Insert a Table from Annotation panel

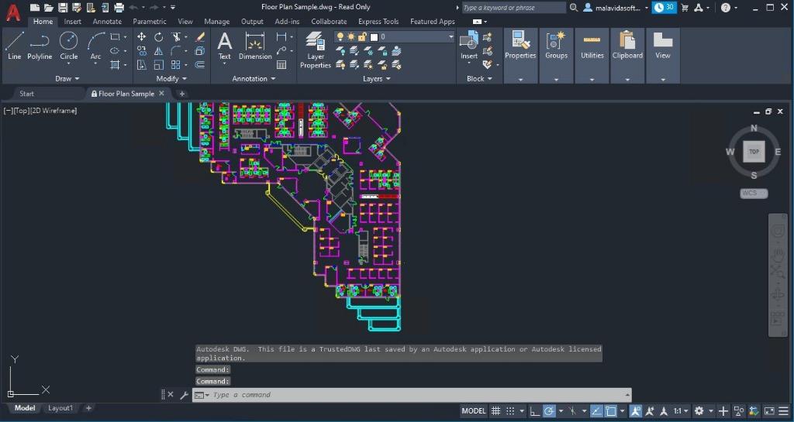(x=281, y=65)
